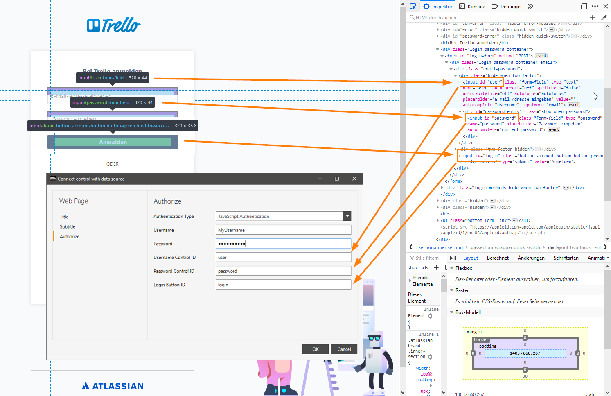Screen dimensions: 611x396
Task: Select the Inspektor tab
Action: point(438,6)
